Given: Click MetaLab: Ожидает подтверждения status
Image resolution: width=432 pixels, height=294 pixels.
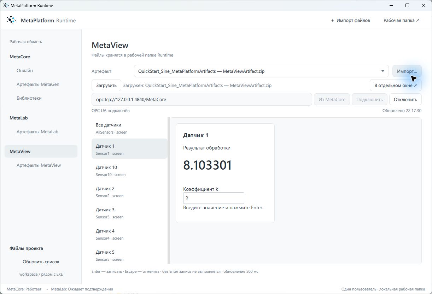Looking at the screenshot, I should click(x=82, y=289).
